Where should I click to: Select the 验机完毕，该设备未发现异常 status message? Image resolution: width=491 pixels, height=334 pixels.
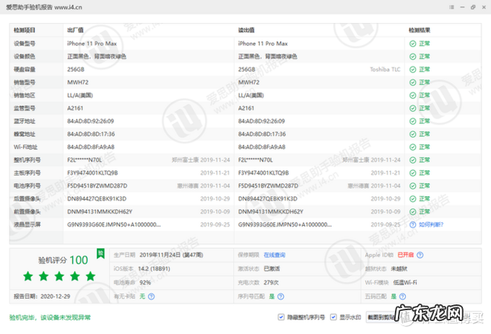[50, 317]
